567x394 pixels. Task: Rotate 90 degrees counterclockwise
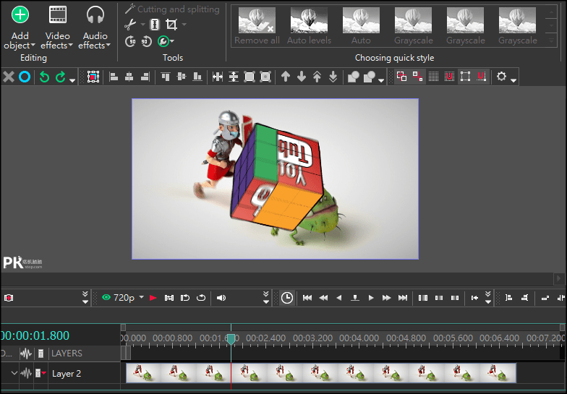146,41
